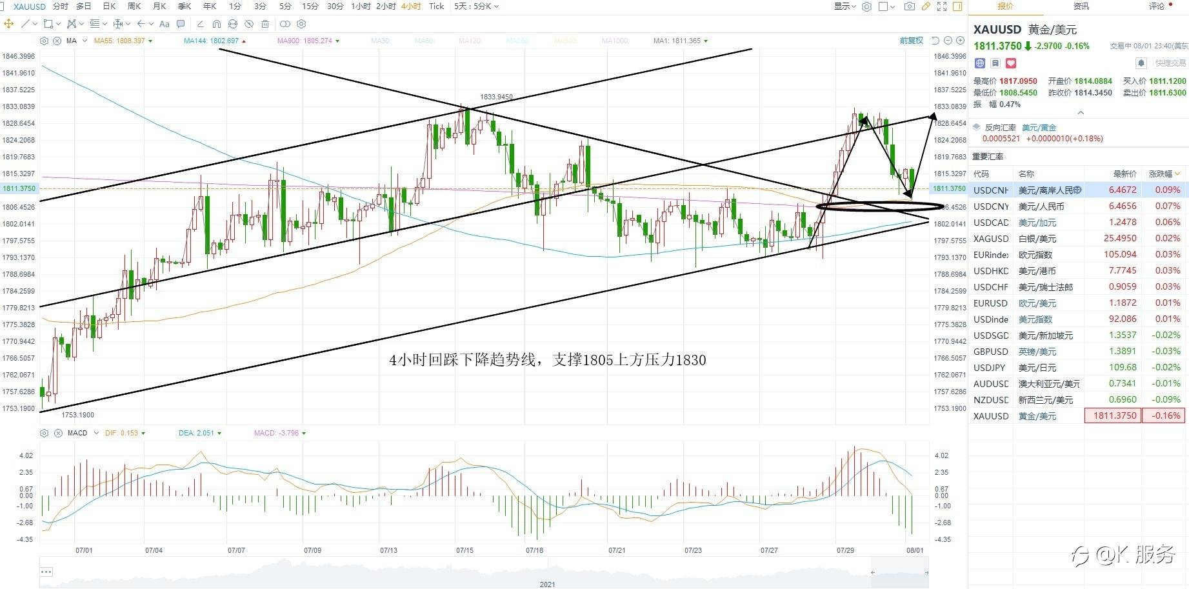
Task: Select the trend line drawing tool
Action: pos(25,24)
